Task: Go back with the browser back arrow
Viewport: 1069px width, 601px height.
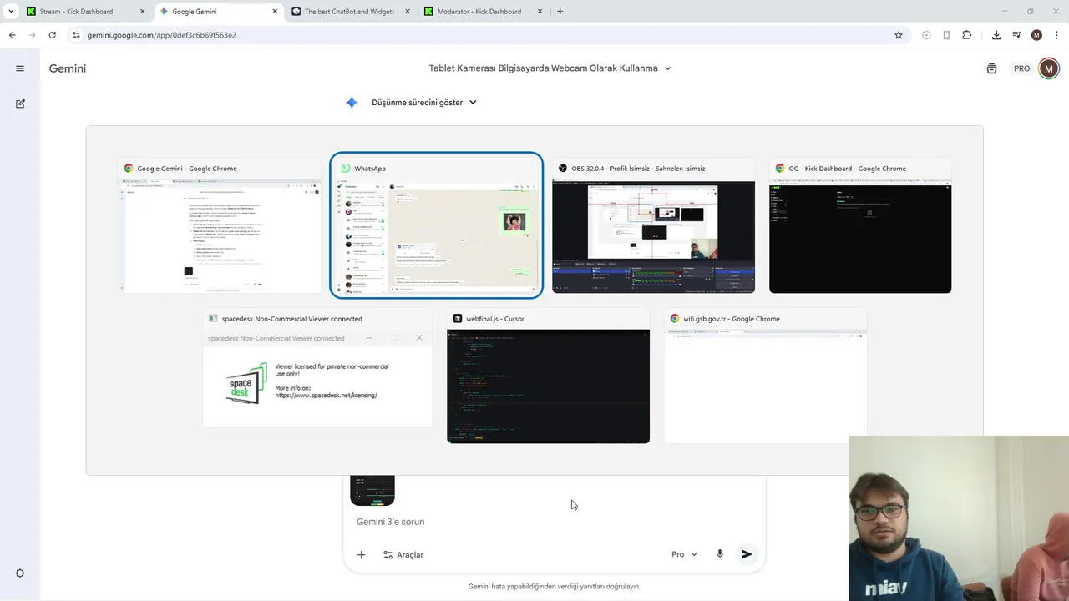Action: coord(12,35)
